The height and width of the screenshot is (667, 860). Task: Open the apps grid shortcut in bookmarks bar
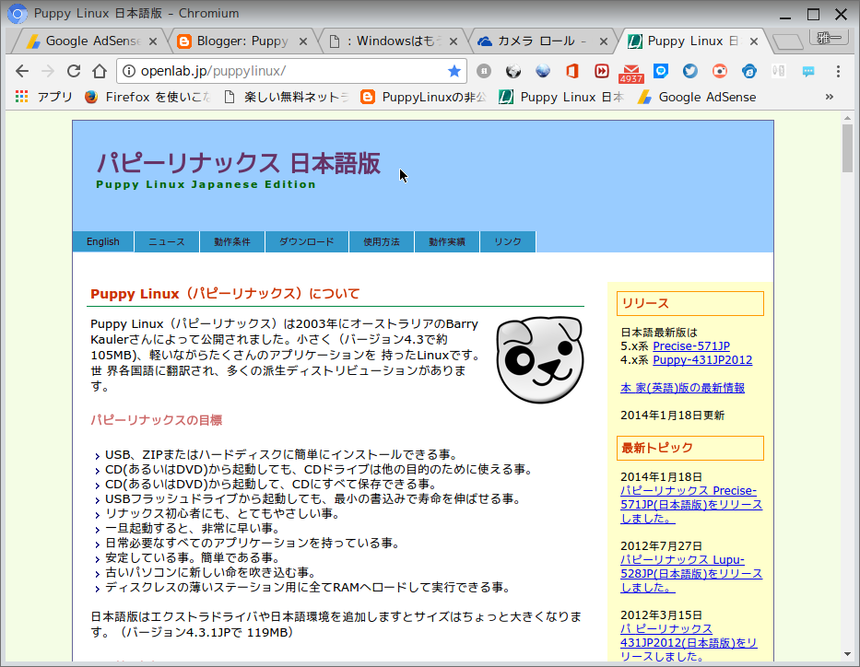tap(44, 97)
